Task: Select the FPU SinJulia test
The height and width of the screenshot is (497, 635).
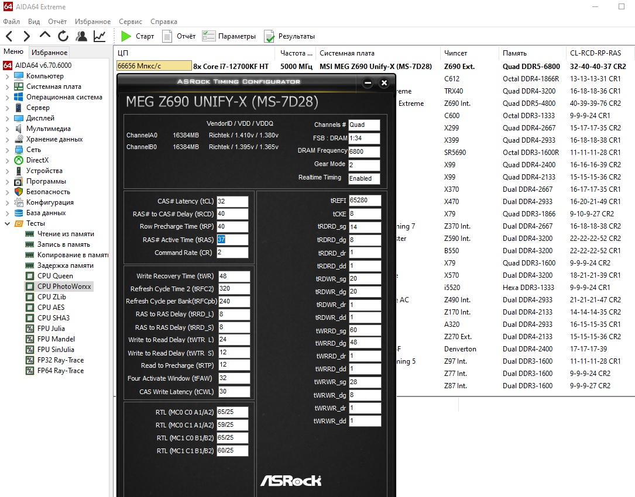Action: pyautogui.click(x=56, y=350)
